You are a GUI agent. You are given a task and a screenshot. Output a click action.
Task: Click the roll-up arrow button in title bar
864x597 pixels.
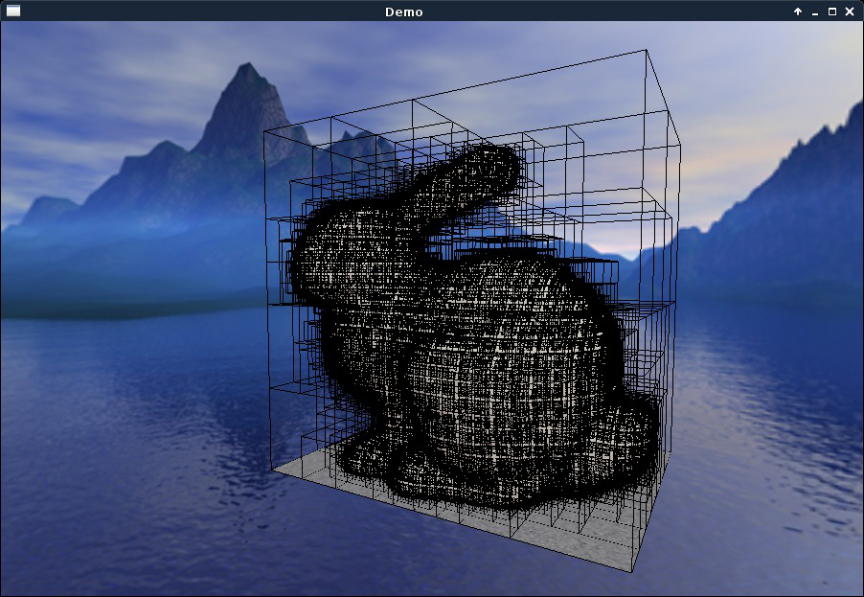[798, 11]
